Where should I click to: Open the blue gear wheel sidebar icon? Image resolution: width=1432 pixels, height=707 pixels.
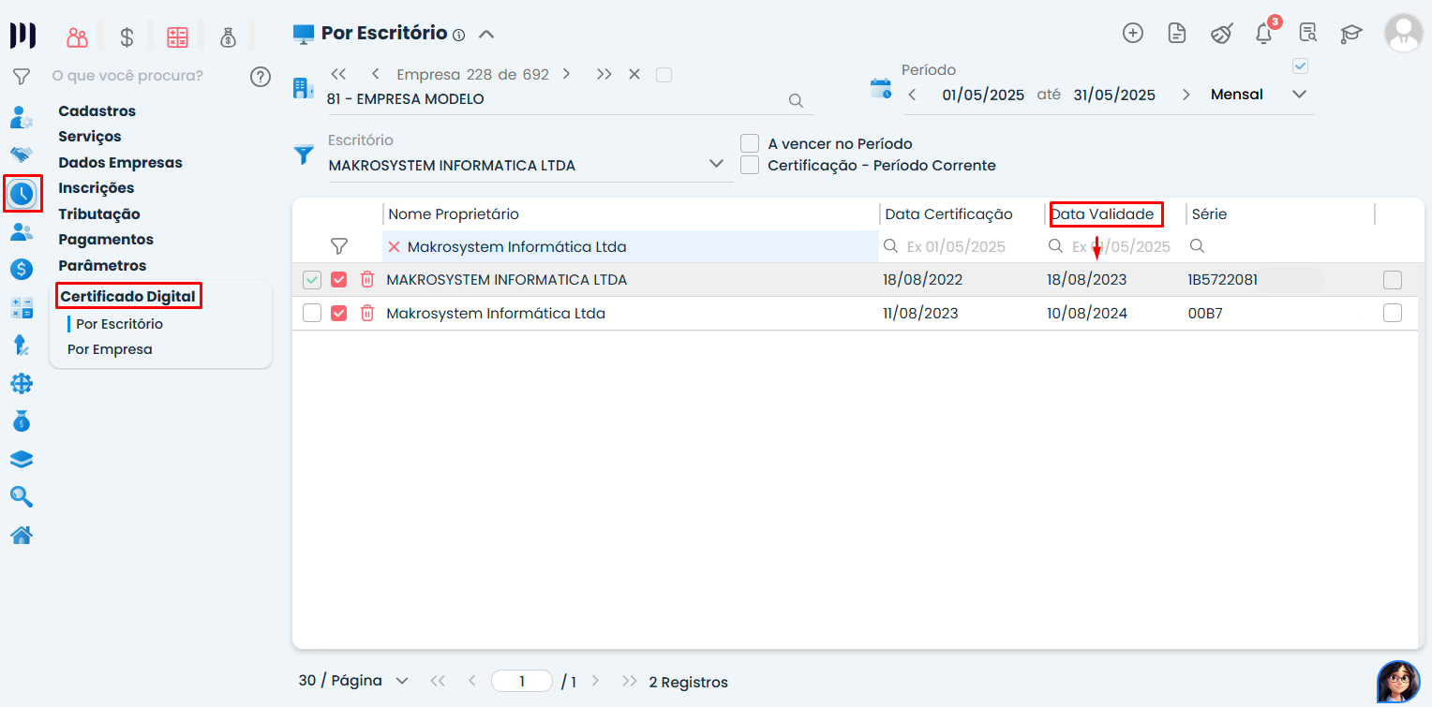[x=22, y=383]
